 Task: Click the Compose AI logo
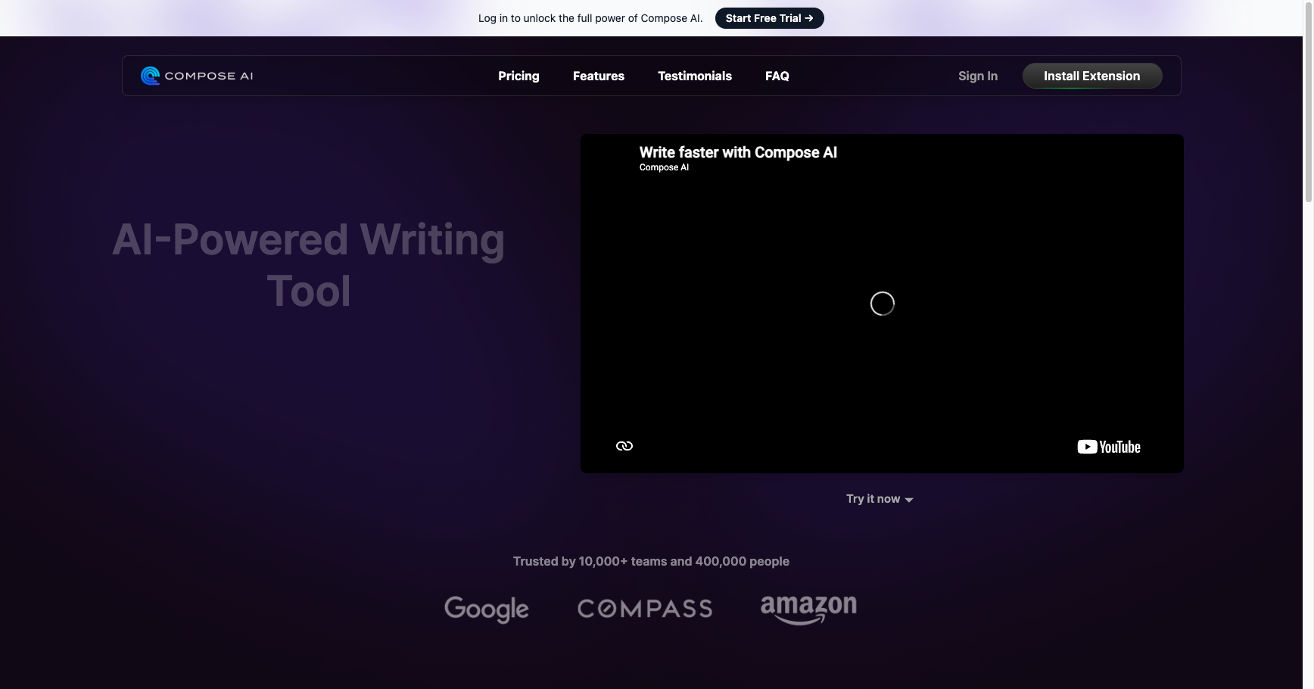196,76
